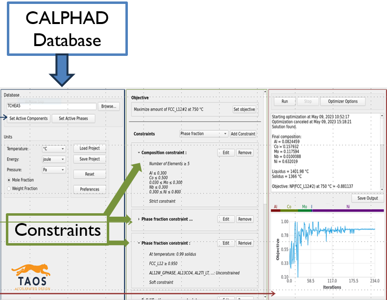Click the Ni segment of composition bar
Viewport: 387px width, 300px height.
pos(348,211)
